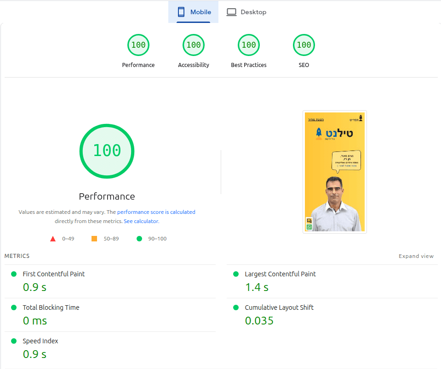
Task: Click the red triangle 0–49 legend icon
Action: coord(53,239)
